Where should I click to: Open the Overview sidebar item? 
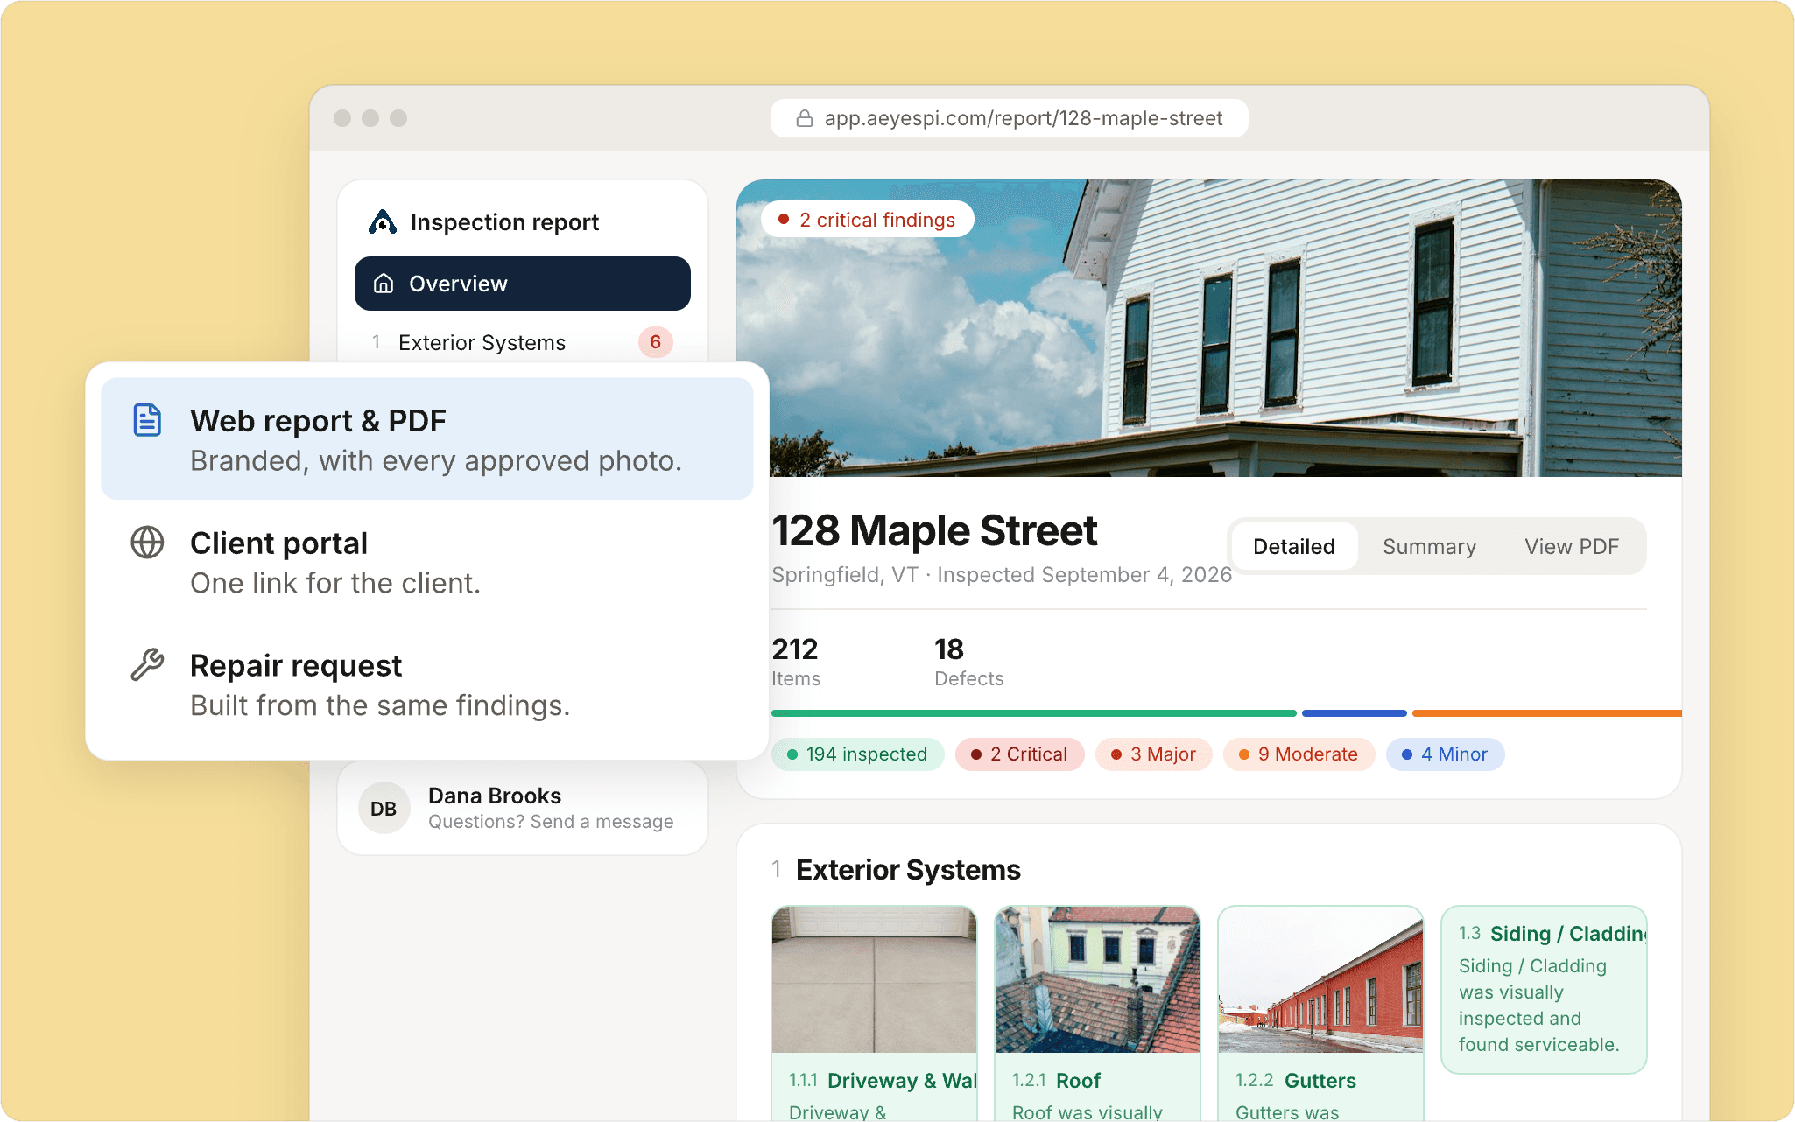coord(523,284)
